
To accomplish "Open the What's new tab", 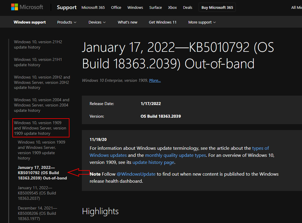I will [x=127, y=22].
